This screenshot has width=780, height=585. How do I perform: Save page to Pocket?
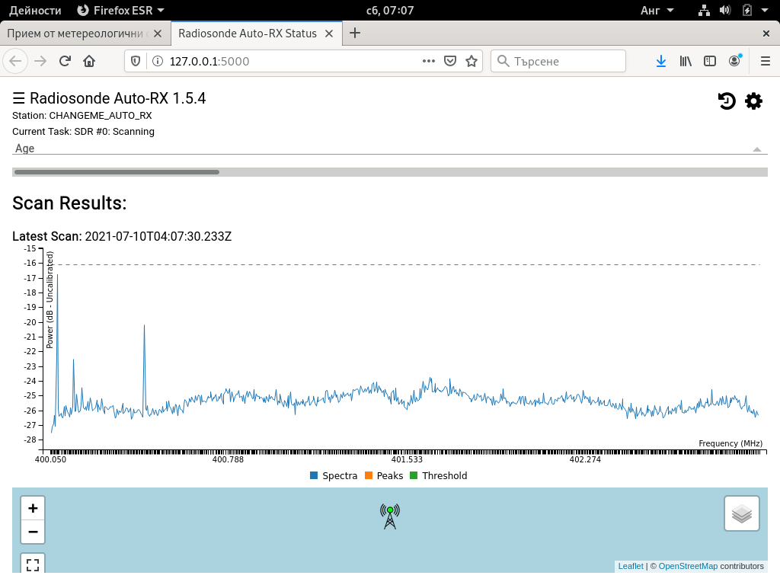coord(450,61)
